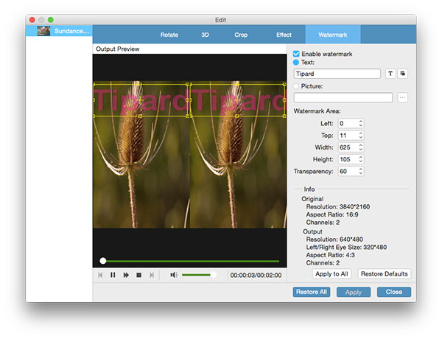Change the Transparency stepper value
The width and height of the screenshot is (442, 339).
[x=360, y=171]
